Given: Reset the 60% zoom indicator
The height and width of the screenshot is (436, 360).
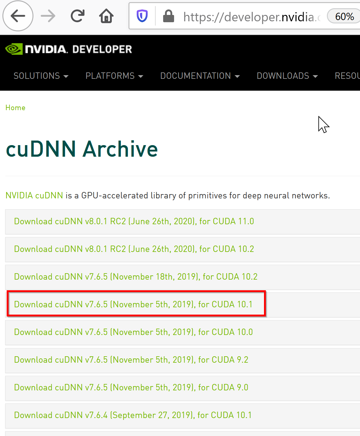Looking at the screenshot, I should click(344, 16).
